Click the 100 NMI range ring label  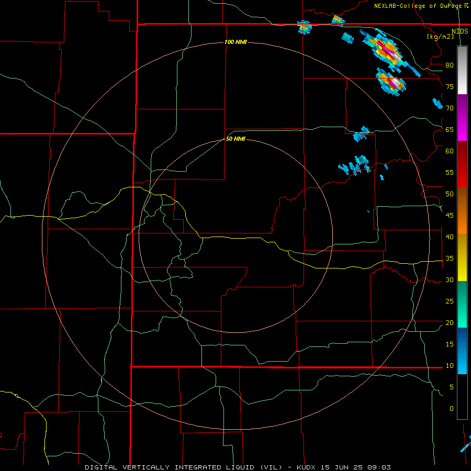pos(235,42)
